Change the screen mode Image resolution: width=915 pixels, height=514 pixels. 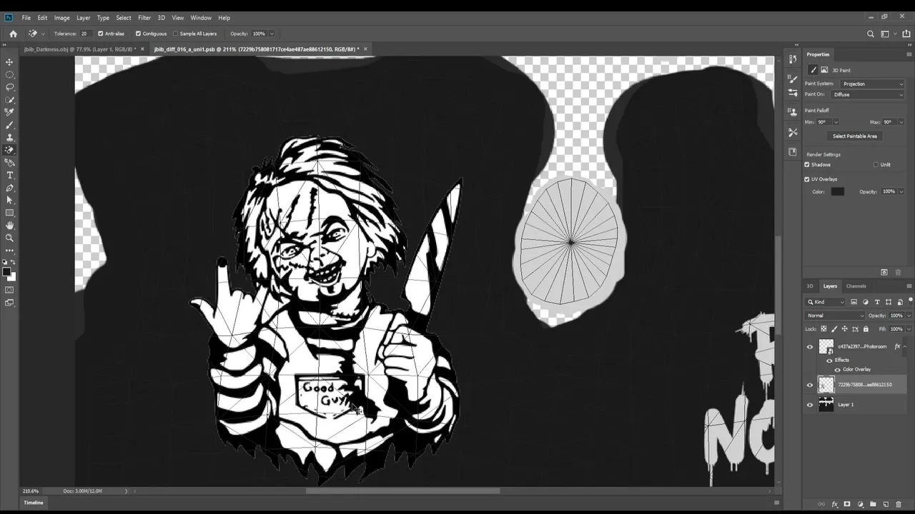pyautogui.click(x=10, y=303)
